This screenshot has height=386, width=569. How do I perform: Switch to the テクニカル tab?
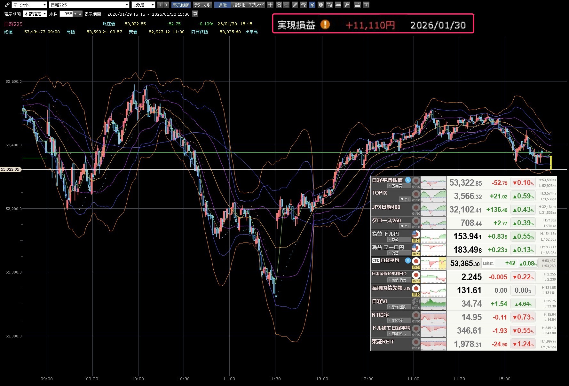click(x=202, y=5)
